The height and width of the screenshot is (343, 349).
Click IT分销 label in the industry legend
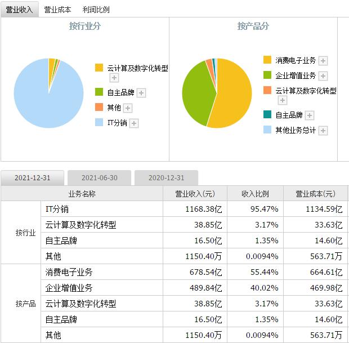tap(117, 123)
